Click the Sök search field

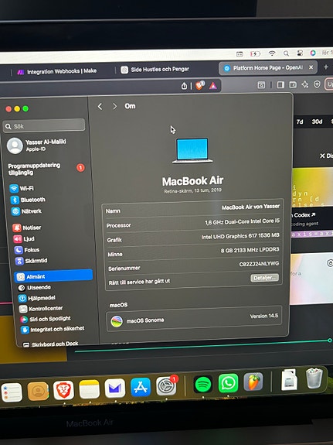44,125
